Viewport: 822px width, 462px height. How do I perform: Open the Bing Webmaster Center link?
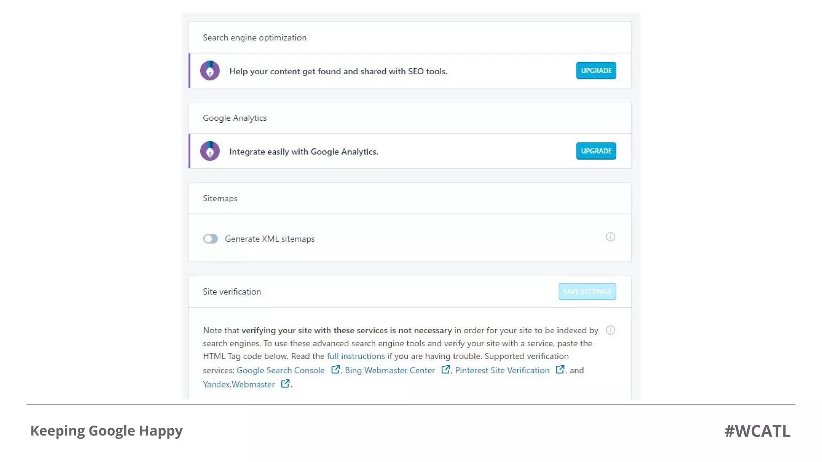click(390, 370)
